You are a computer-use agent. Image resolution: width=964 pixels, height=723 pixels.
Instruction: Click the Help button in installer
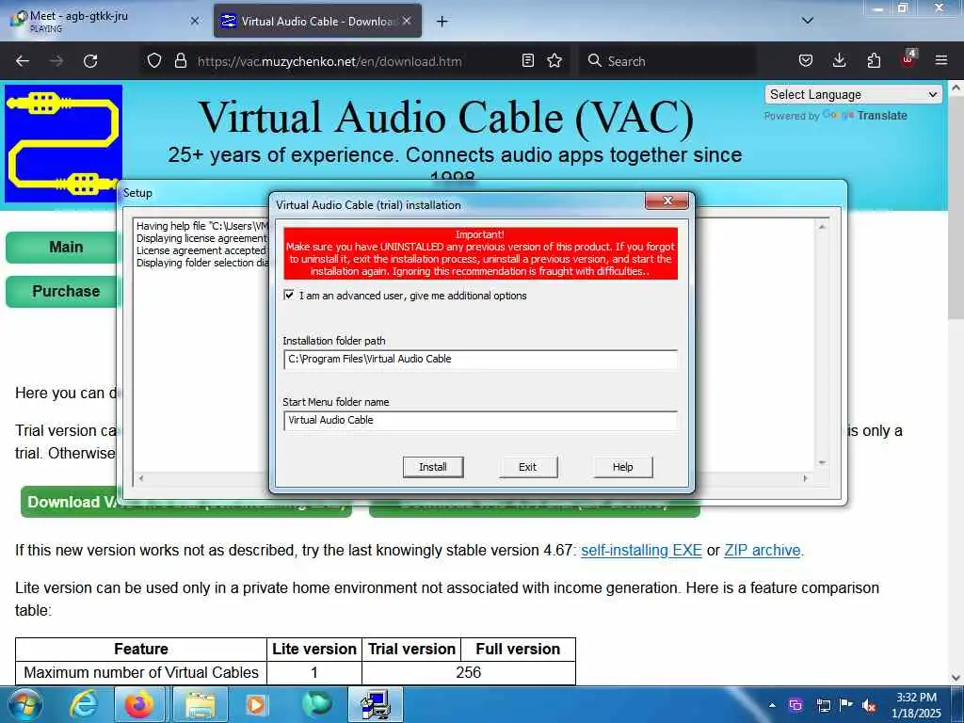[623, 467]
